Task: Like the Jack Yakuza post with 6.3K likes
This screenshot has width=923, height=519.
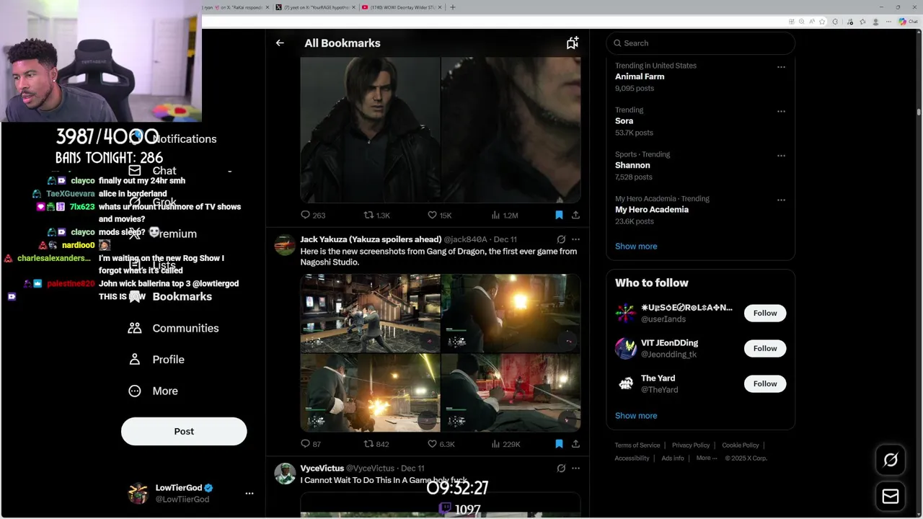Action: click(441, 444)
